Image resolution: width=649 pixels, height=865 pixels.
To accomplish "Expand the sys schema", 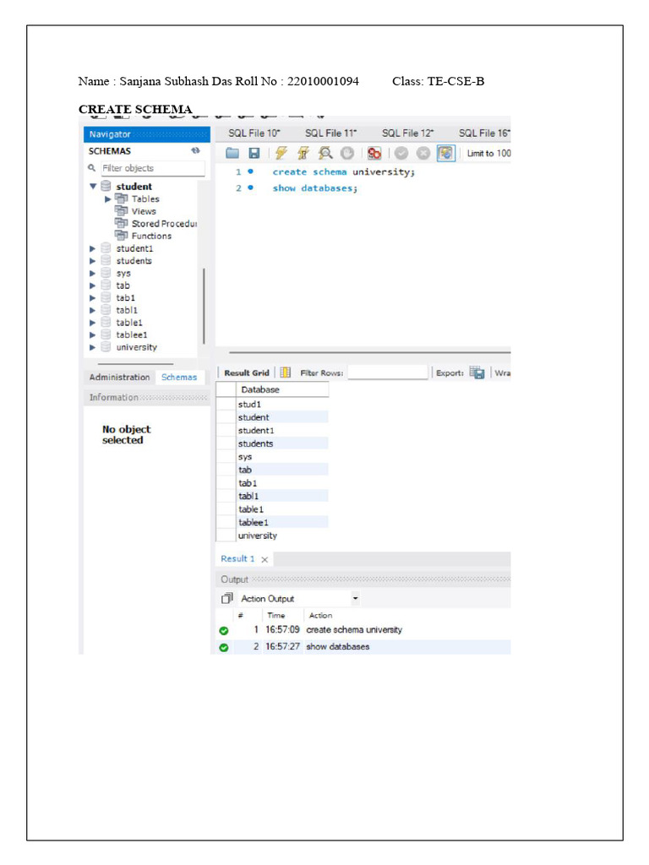I will coord(93,273).
